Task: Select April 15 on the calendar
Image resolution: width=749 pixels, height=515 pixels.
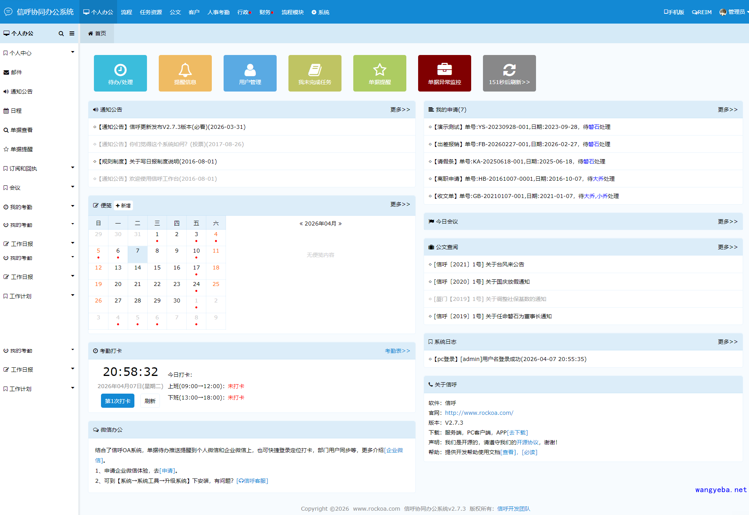Action: pyautogui.click(x=157, y=268)
